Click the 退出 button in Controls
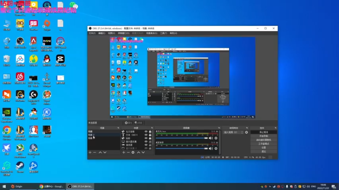 click(264, 152)
